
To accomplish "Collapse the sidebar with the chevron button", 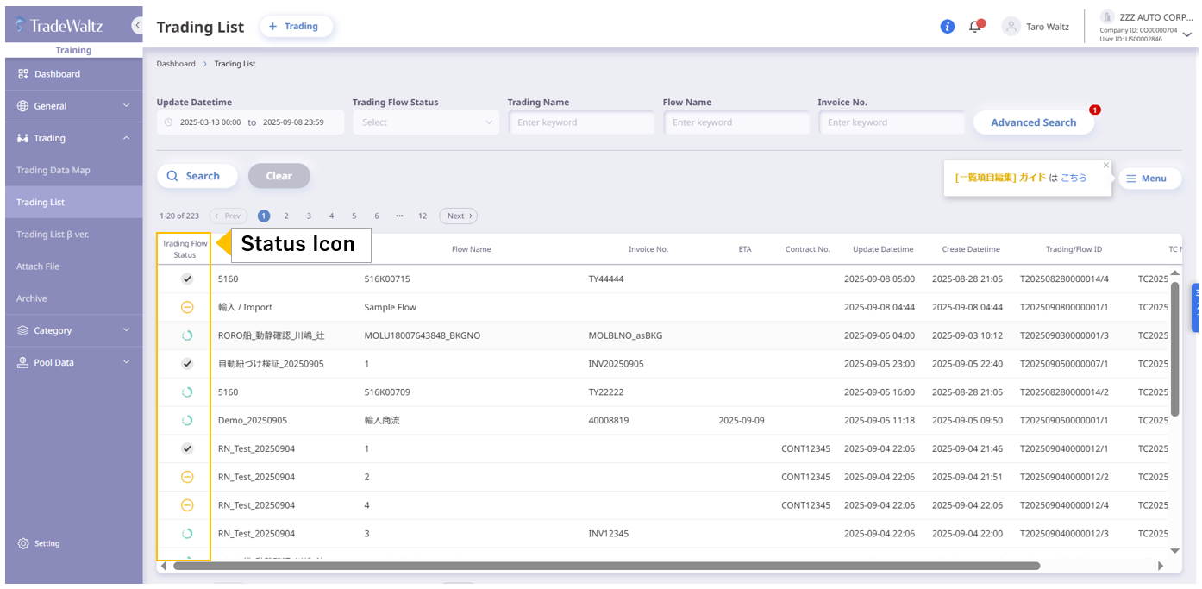I will click(137, 26).
